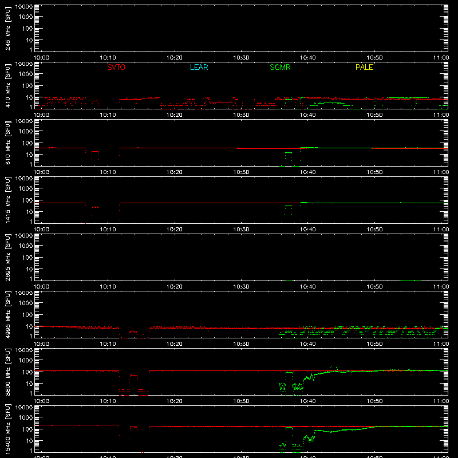Click 10:30 tick under the 245 MHz panel

(x=241, y=58)
